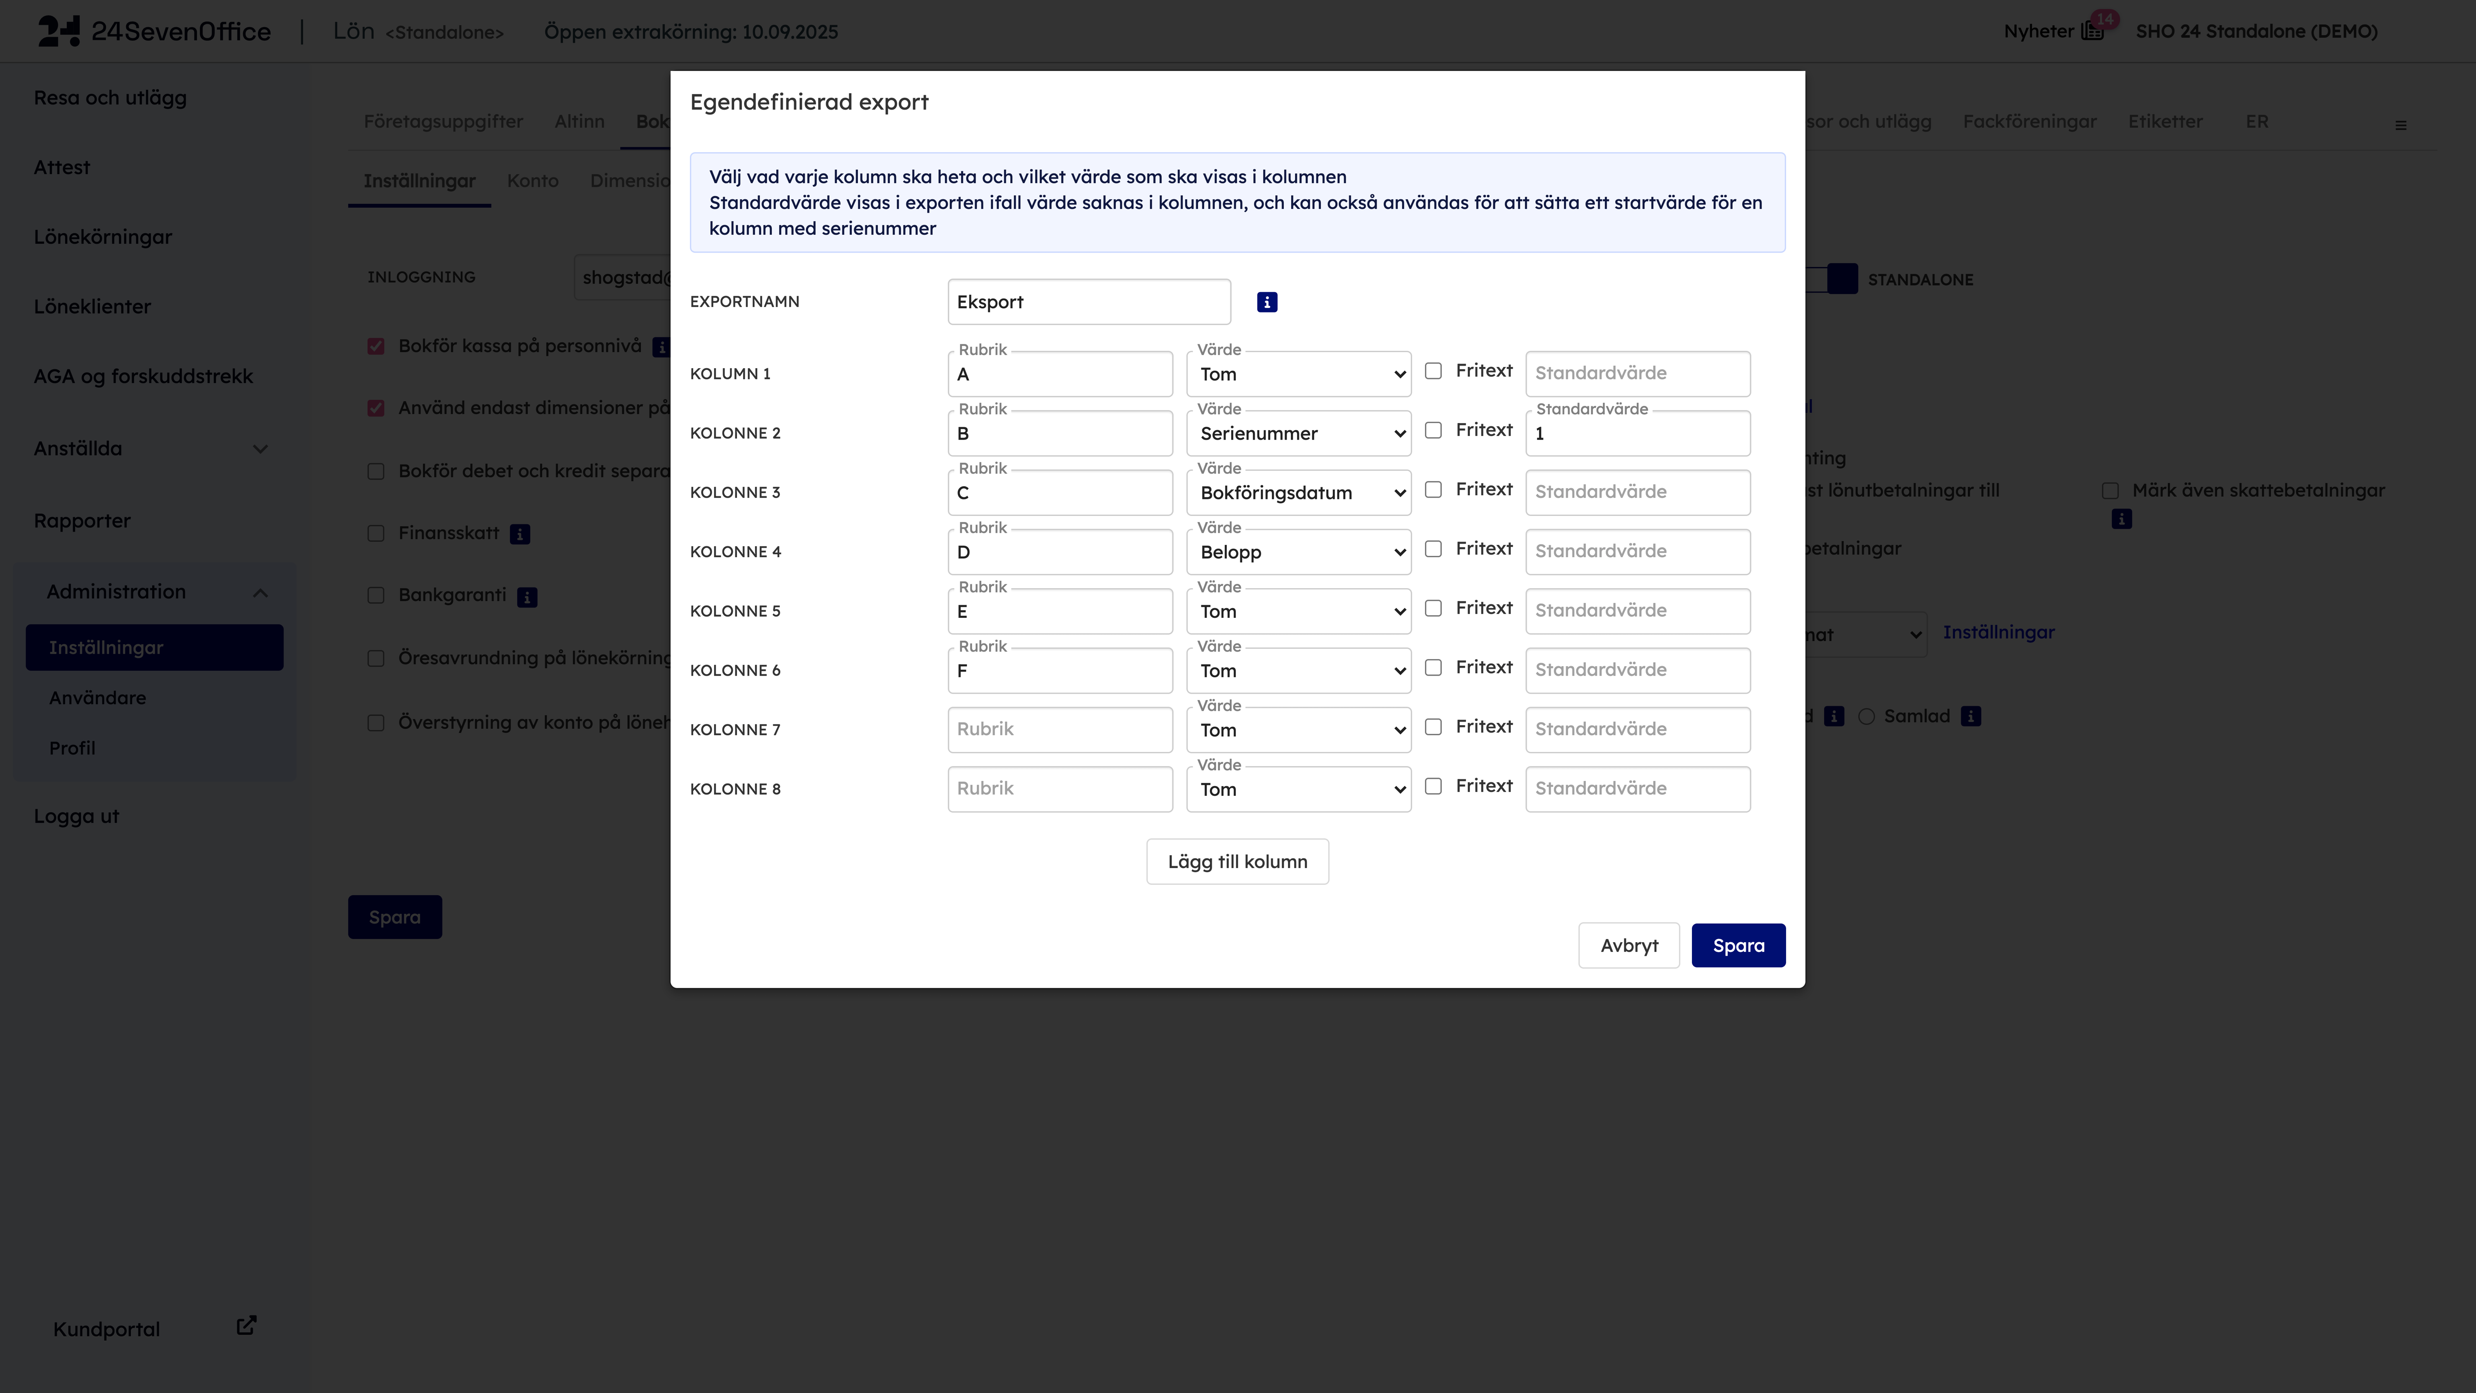Open the Nyheter news icon

click(x=2093, y=31)
